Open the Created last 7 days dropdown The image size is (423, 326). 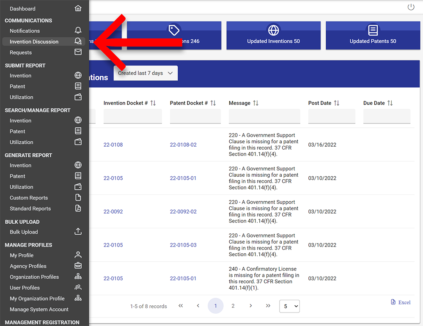[x=146, y=73]
